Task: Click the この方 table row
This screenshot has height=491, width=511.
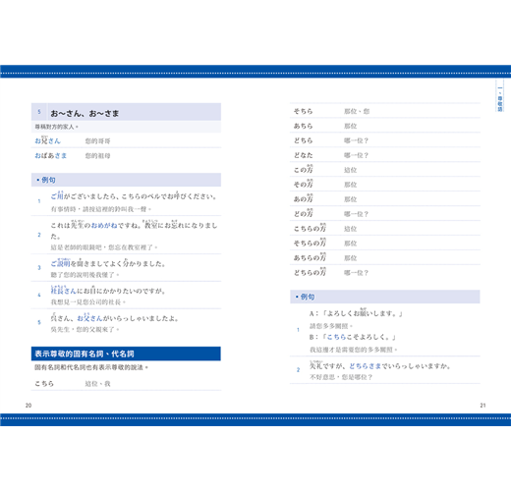Action: tap(385, 170)
